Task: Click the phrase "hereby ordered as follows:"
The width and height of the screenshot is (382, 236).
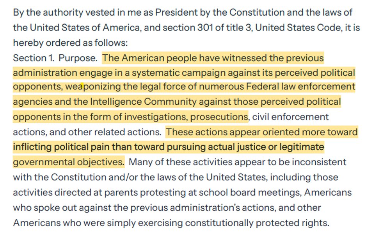Action: click(70, 43)
